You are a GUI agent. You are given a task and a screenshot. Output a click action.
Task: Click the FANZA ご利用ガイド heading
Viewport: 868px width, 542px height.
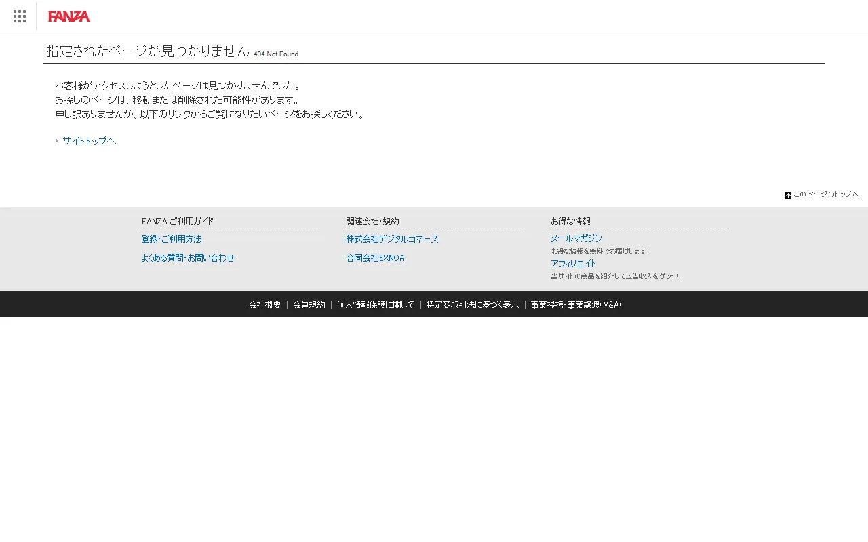coord(177,221)
